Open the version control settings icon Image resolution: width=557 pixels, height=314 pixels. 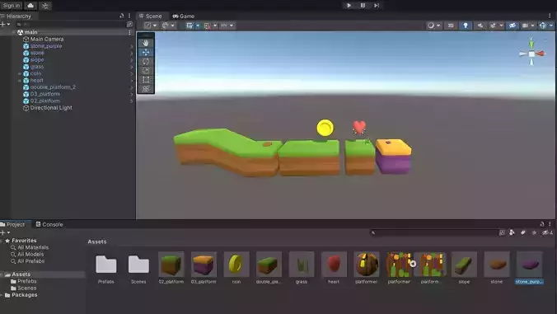pos(45,6)
